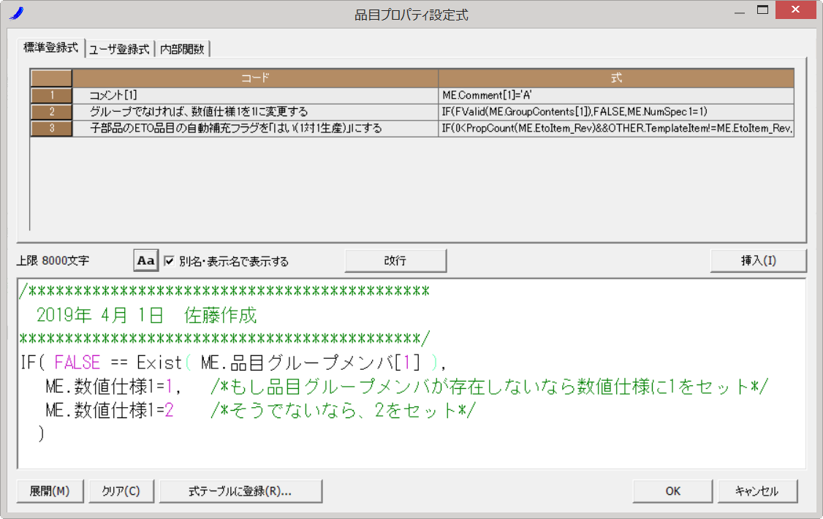Click the IF( FALSE == Exist line in editor

tap(234, 363)
